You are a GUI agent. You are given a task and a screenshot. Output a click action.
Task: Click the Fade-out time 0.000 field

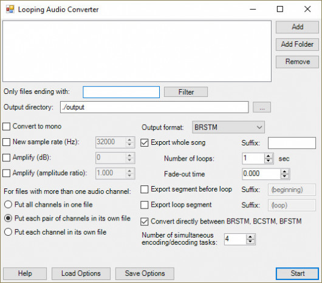tap(261, 174)
